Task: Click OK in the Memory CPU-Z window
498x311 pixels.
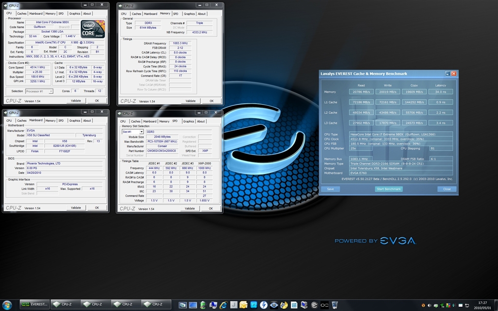Action: [x=212, y=101]
